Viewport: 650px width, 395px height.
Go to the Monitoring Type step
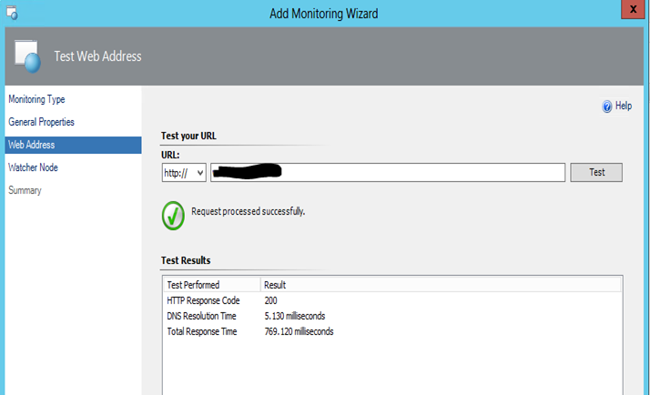[x=36, y=99]
